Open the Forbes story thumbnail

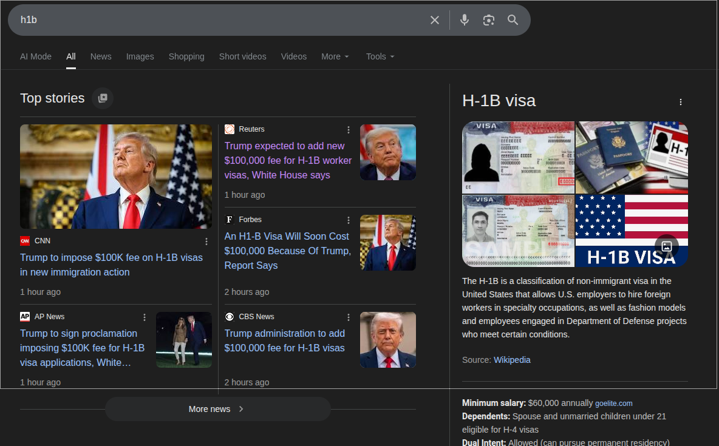tap(388, 243)
